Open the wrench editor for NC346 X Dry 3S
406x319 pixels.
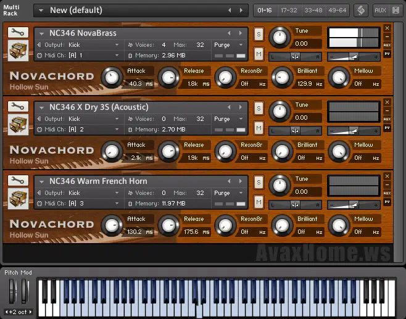coord(18,106)
